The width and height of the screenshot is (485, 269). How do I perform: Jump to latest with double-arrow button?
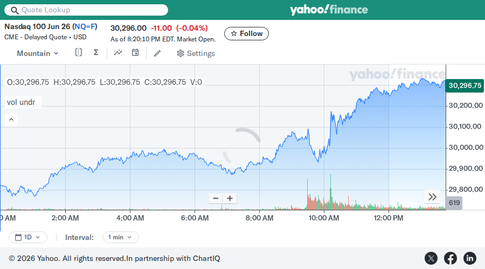coord(432,197)
